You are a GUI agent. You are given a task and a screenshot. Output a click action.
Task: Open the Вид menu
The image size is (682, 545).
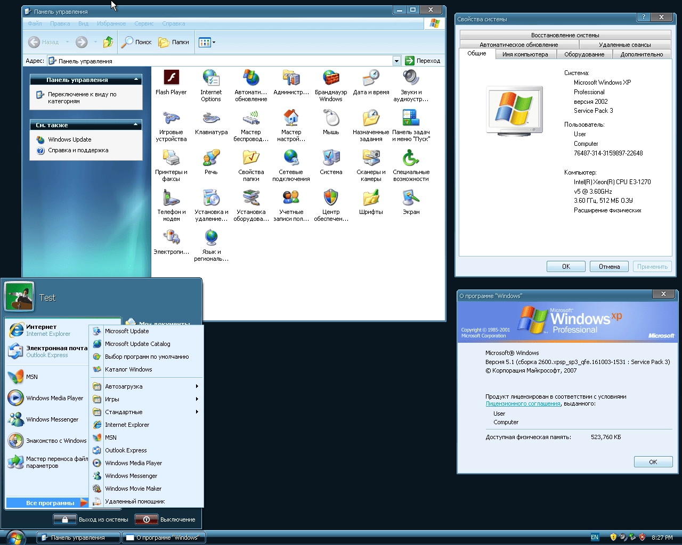point(83,23)
